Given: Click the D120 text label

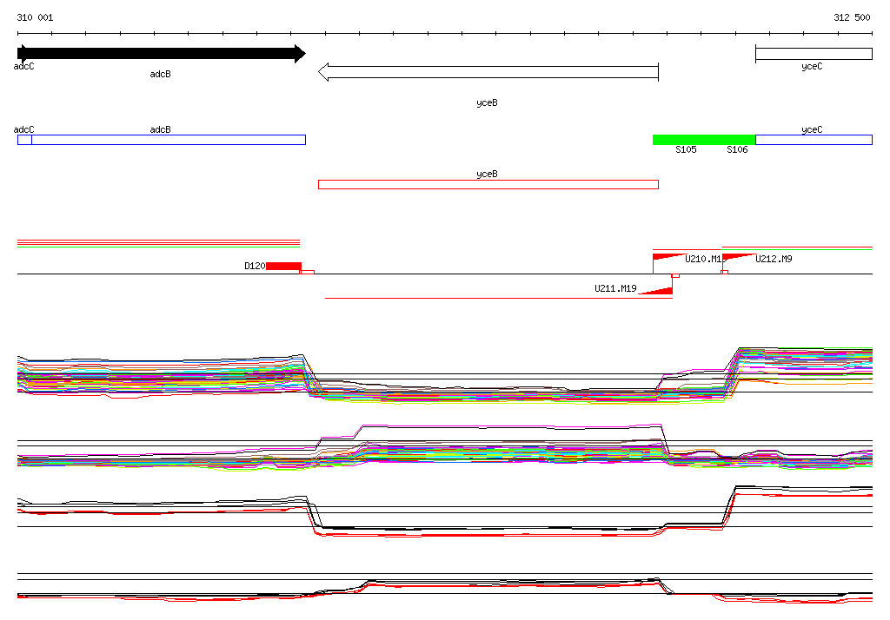Looking at the screenshot, I should pyautogui.click(x=255, y=266).
